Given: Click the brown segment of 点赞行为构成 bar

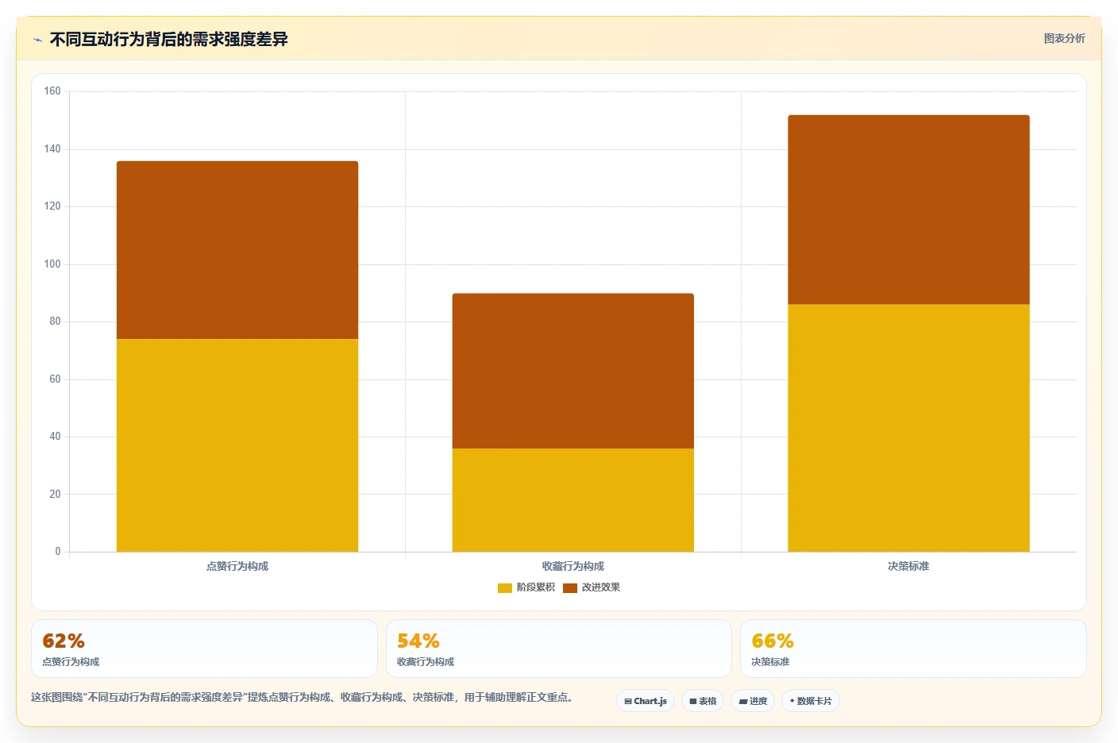Looking at the screenshot, I should (237, 250).
